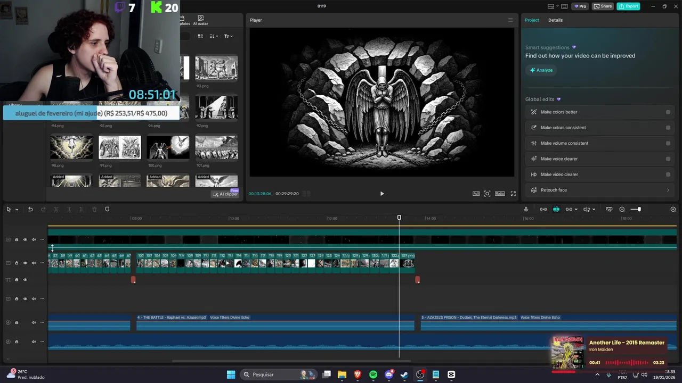682x383 pixels.
Task: Mute the numbered image clips track
Action: (34, 263)
